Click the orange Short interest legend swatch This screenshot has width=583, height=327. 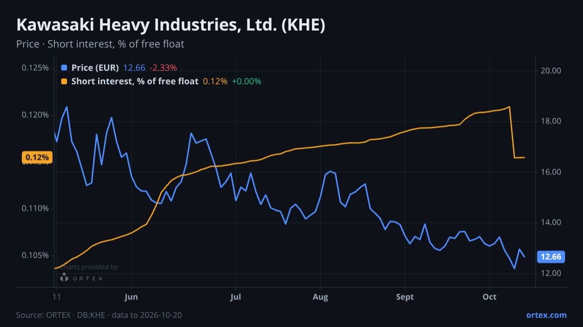65,81
